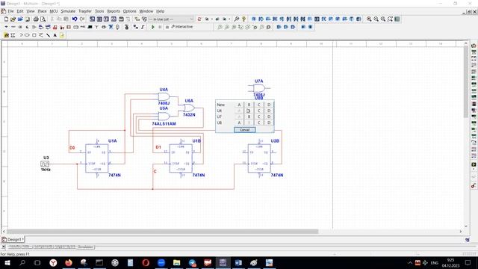This screenshot has height=269, width=478.
Task: Open the Opera browser from taskbar
Action: click(146, 262)
